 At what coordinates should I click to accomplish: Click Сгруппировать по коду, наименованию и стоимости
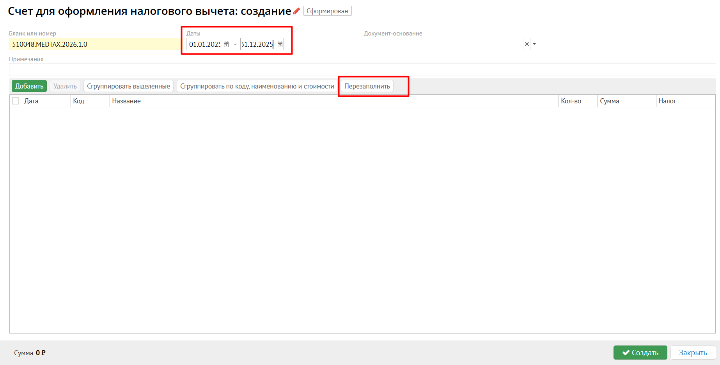coord(257,86)
